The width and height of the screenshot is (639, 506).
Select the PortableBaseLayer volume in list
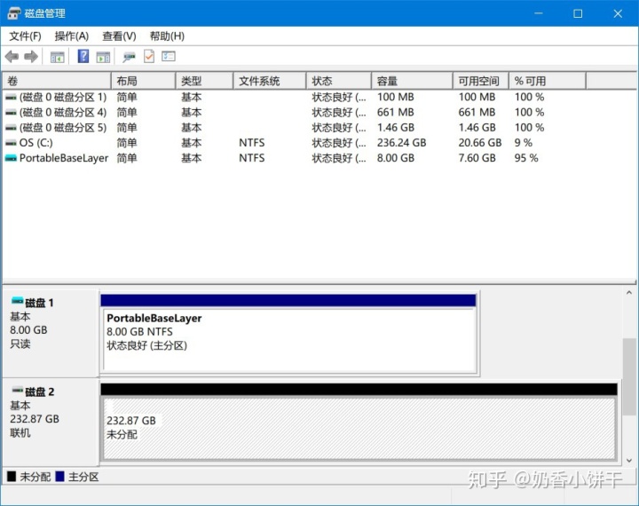coord(64,158)
